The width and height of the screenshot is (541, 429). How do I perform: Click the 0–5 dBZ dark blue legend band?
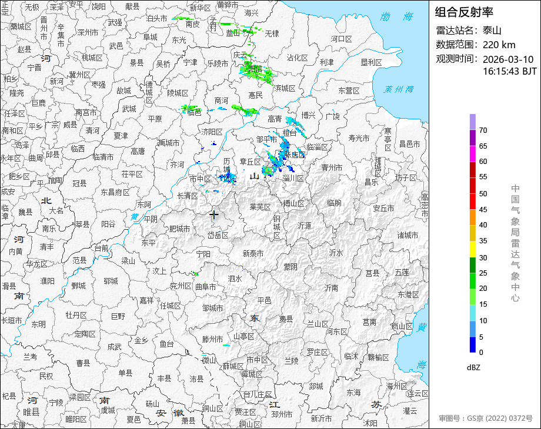point(473,344)
